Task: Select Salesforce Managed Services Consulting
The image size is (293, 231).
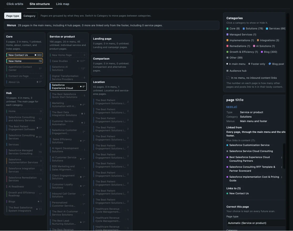Action: point(24,152)
